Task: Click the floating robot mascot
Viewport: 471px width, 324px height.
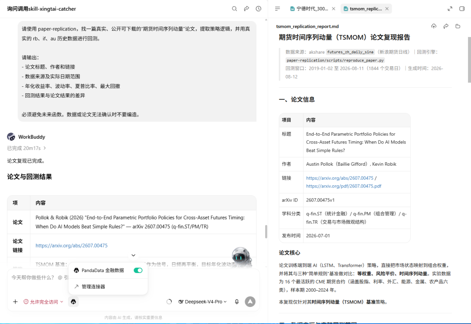Action: point(242,257)
